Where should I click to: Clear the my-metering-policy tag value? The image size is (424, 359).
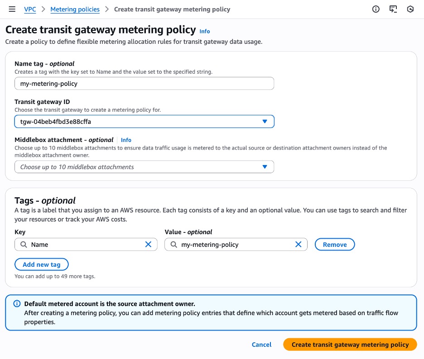click(298, 245)
